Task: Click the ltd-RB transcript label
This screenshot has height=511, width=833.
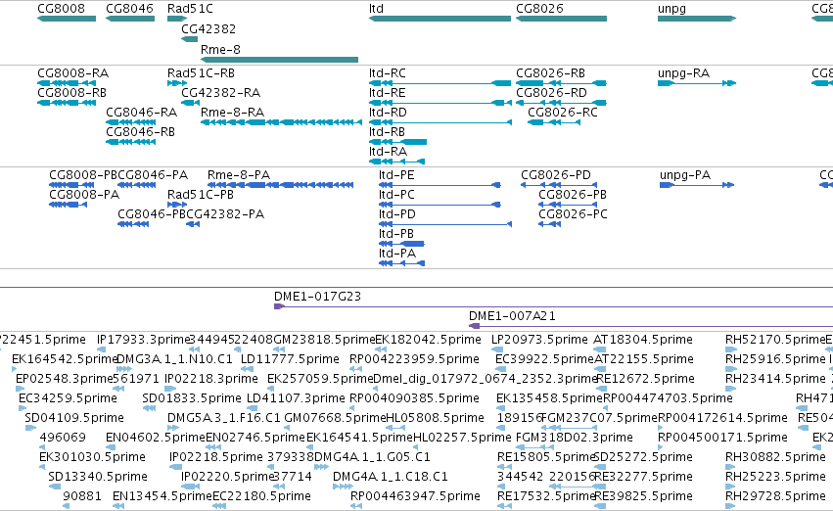Action: pyautogui.click(x=387, y=132)
